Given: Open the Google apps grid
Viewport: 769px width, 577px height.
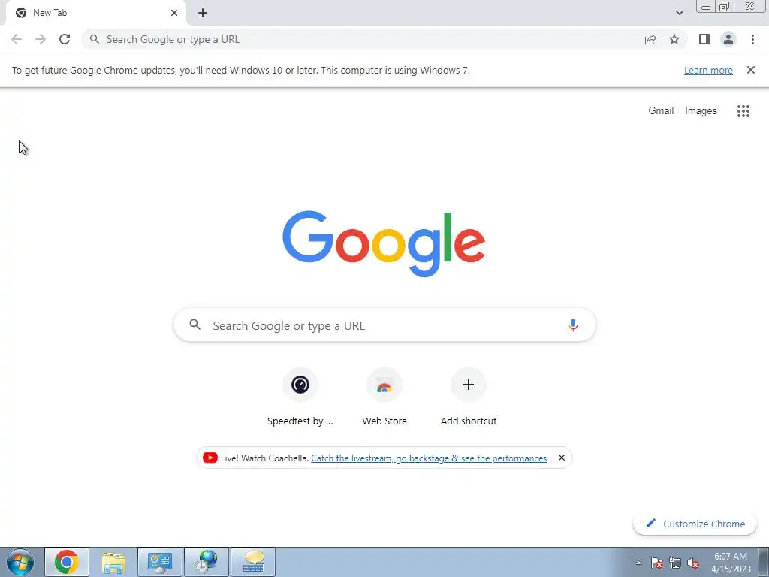Looking at the screenshot, I should [743, 111].
